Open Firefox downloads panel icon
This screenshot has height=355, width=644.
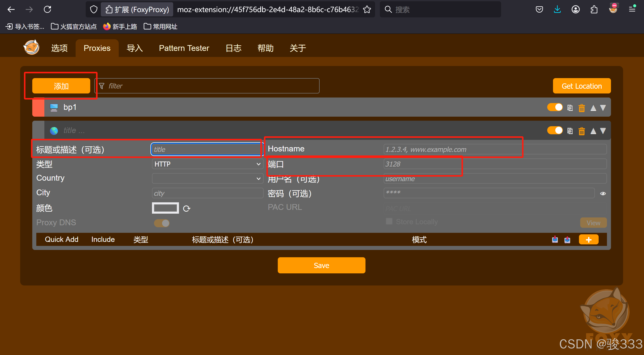(x=557, y=10)
